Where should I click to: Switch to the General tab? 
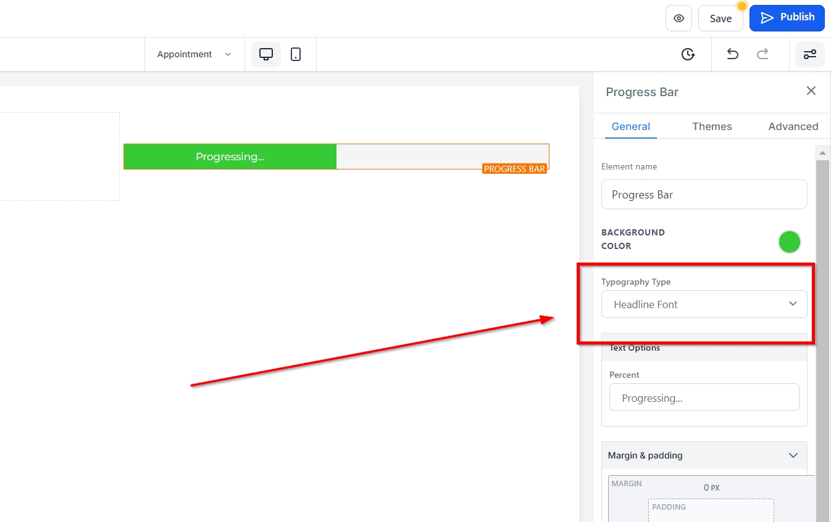[x=630, y=126]
